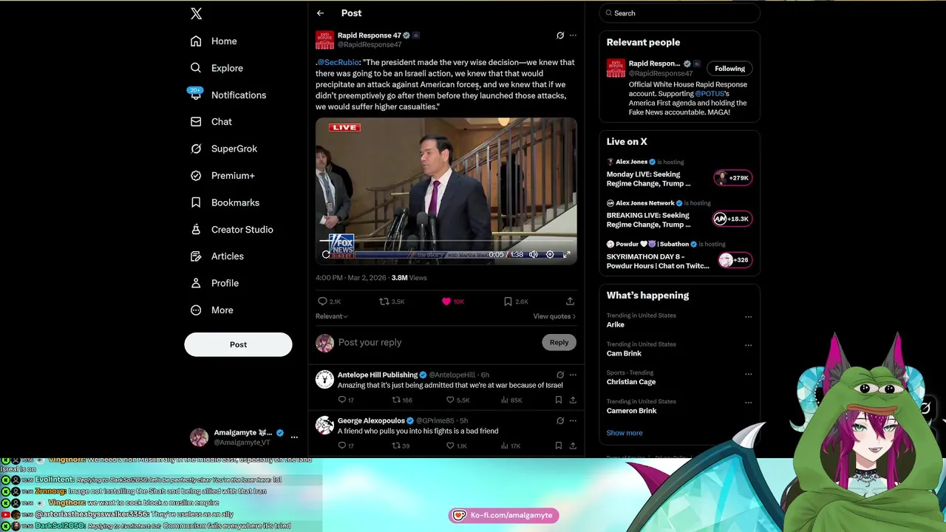Click the Bookmarks ribbon icon in sidebar
The image size is (946, 532).
click(x=196, y=202)
